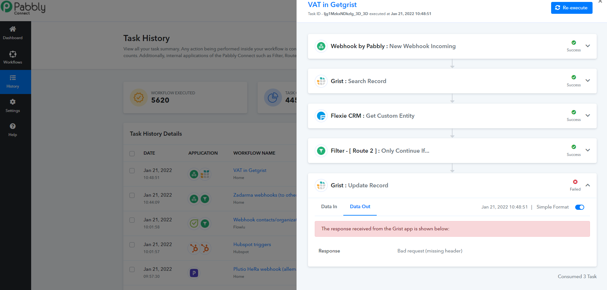
Task: Click the 'Task History Details' heading
Action: (x=156, y=134)
